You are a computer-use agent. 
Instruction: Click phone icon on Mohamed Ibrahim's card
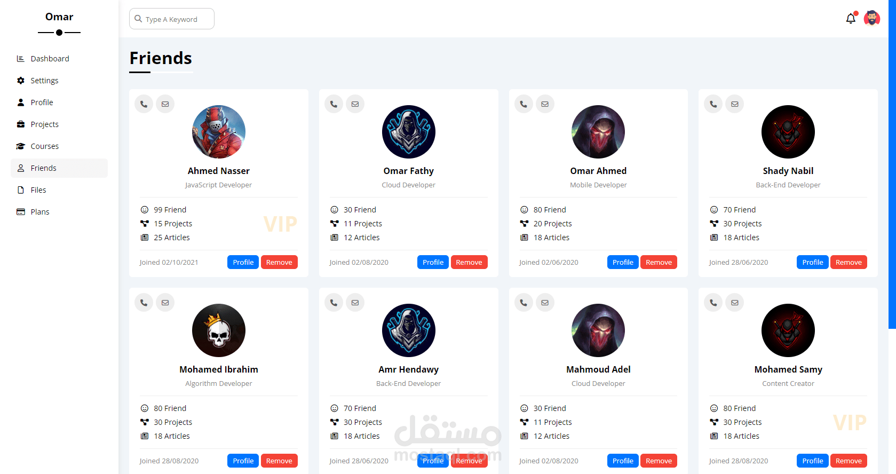(x=144, y=303)
